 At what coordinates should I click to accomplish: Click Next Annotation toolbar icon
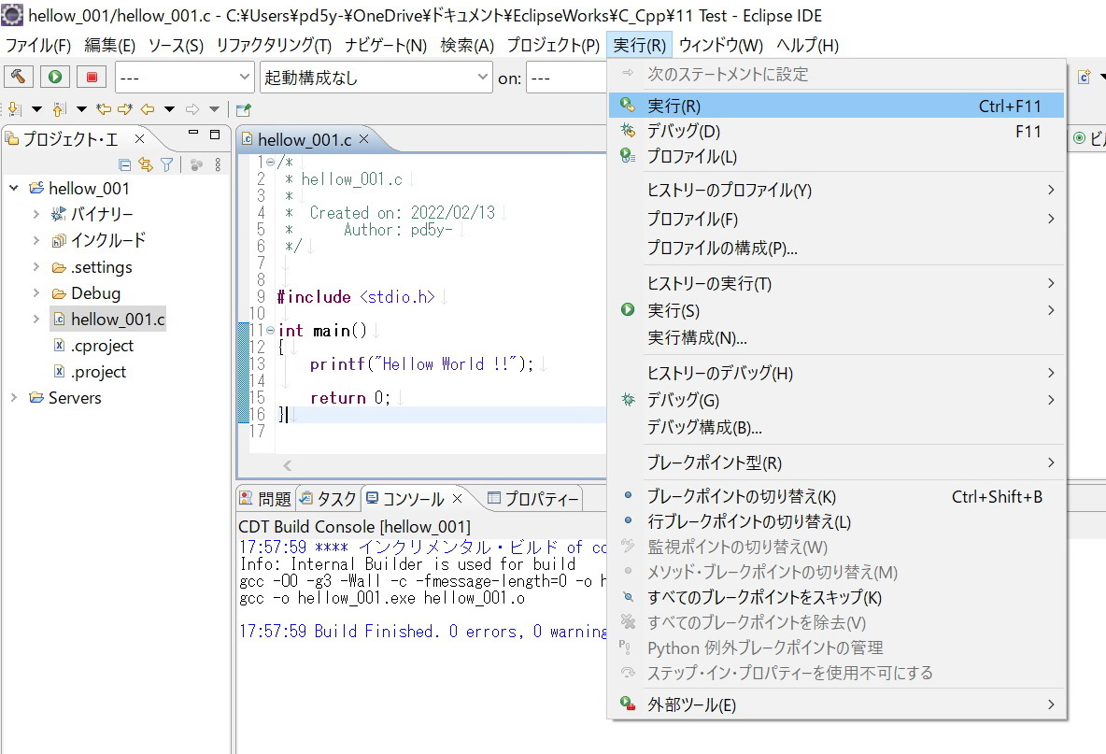point(16,109)
